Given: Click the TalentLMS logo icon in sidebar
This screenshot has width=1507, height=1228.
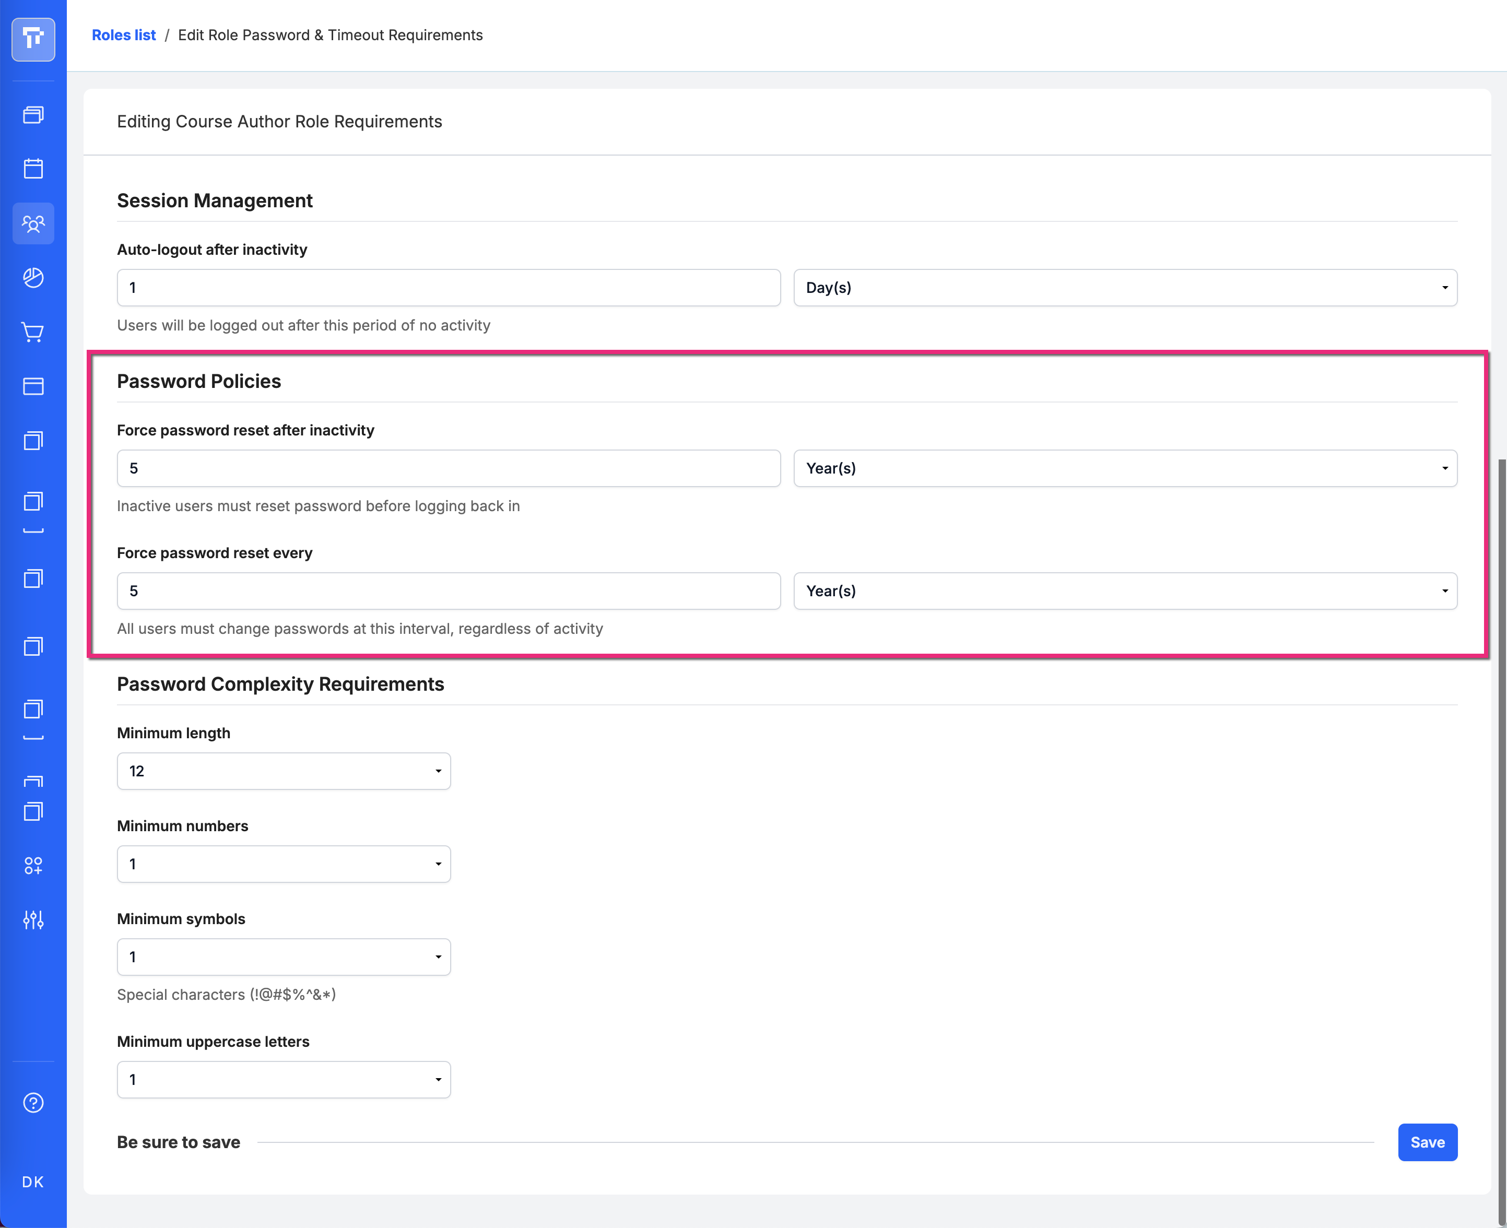Looking at the screenshot, I should tap(33, 39).
